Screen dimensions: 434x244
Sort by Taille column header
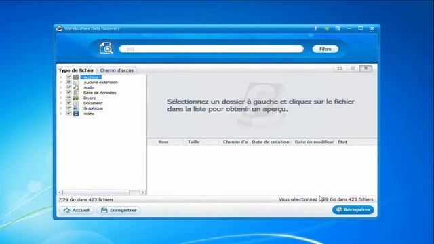tap(194, 142)
